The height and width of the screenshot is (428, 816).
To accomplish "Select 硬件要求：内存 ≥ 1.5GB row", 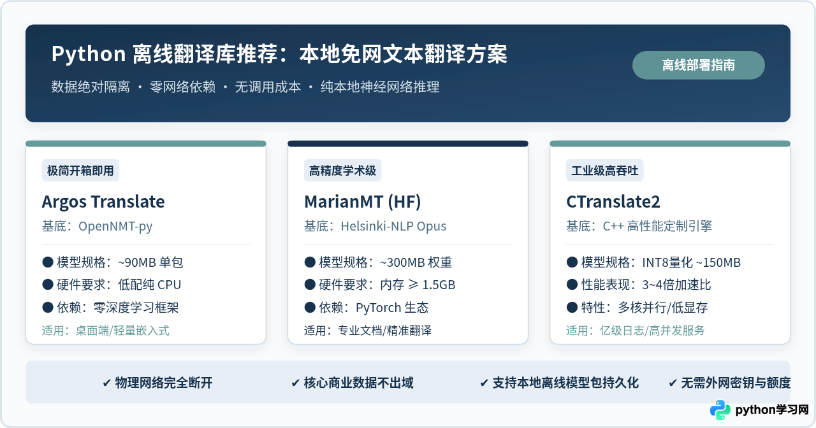I will coord(380,285).
